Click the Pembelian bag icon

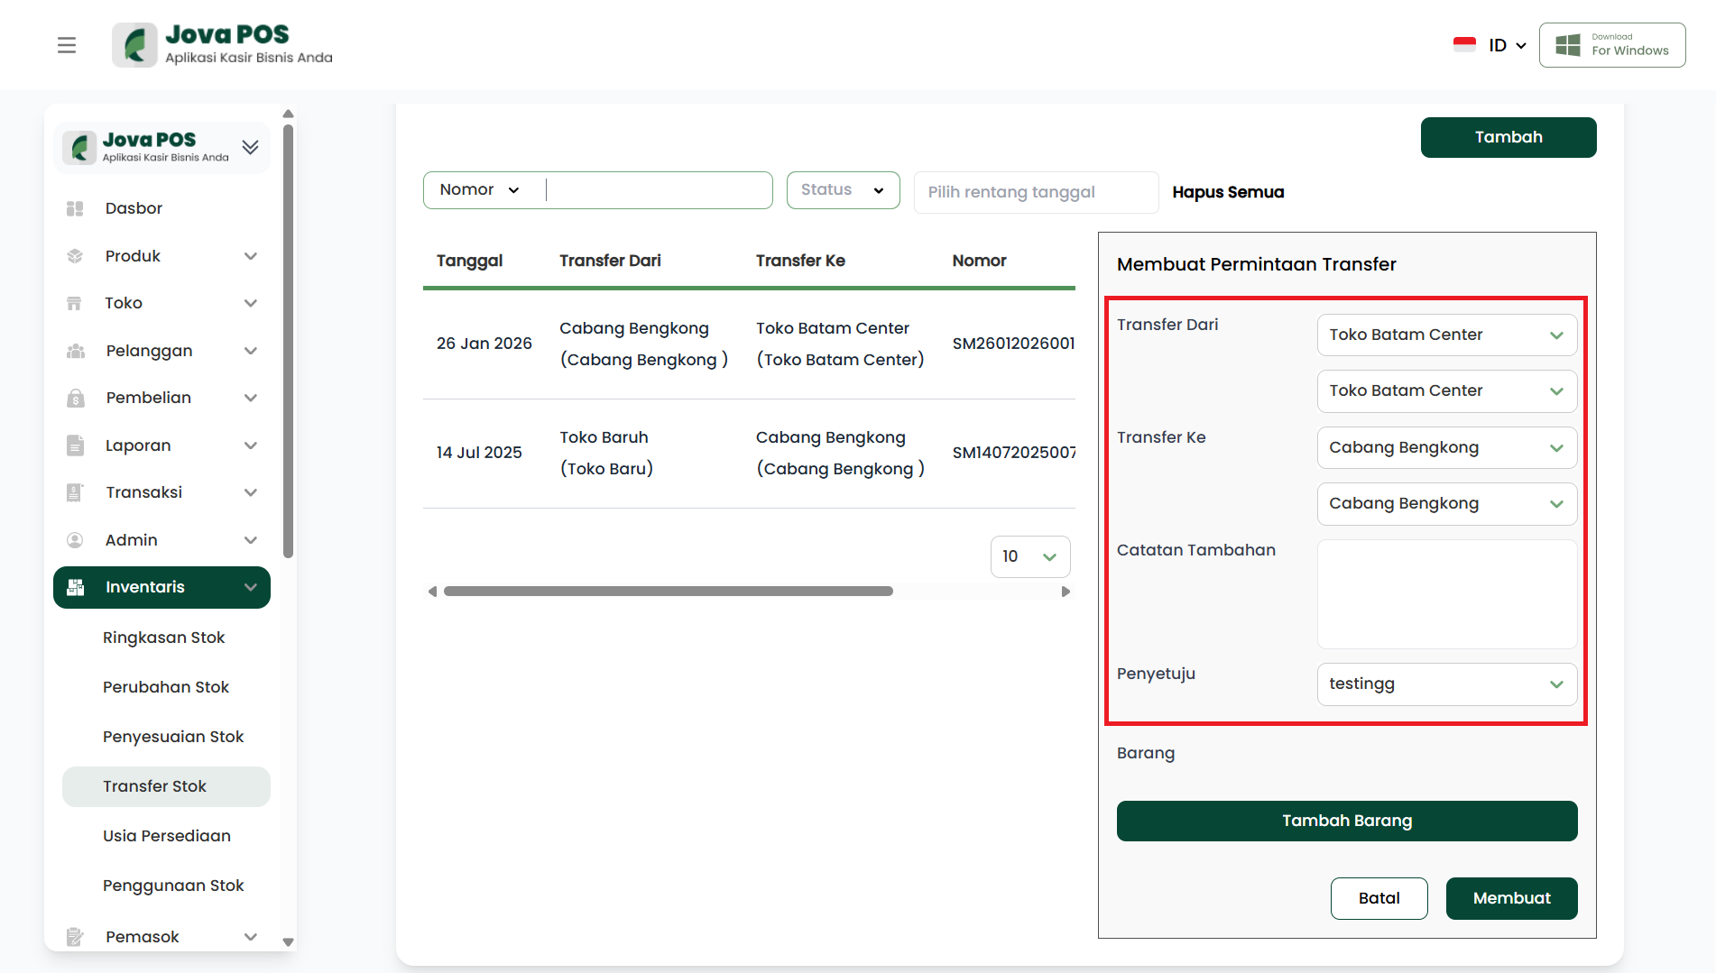(75, 398)
